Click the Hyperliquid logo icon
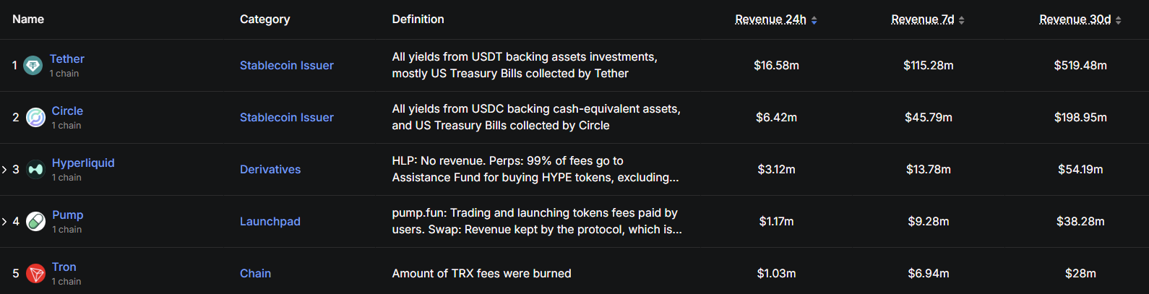 pyautogui.click(x=35, y=170)
